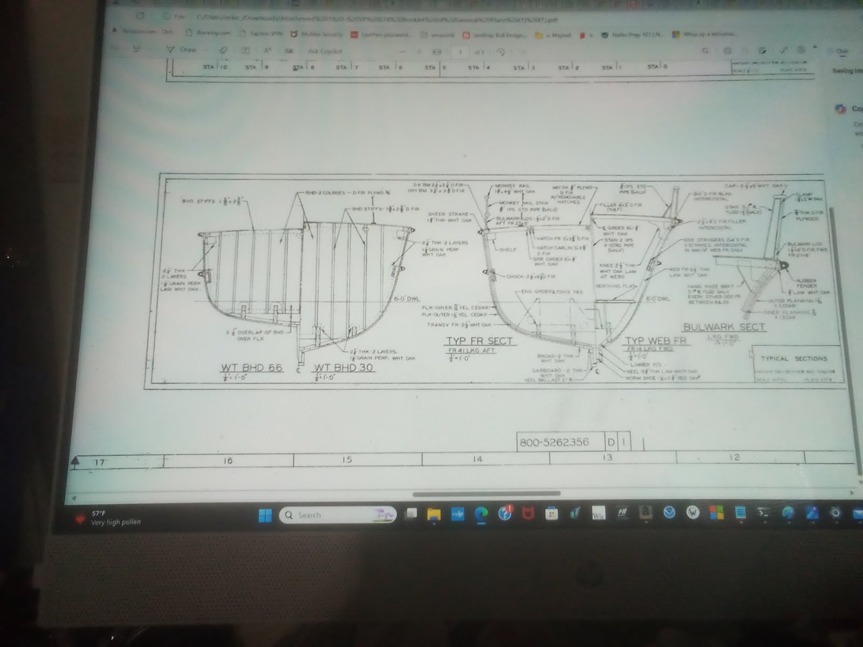863x647 pixels.
Task: Open the weather widget showing 57°F
Action: (109, 518)
